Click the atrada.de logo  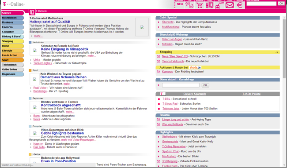(195, 68)
